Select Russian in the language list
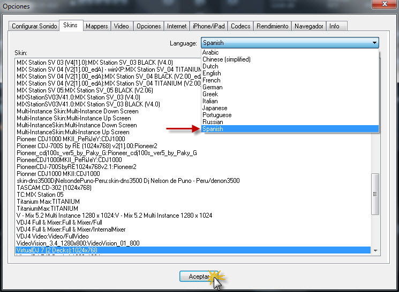399x292 pixels. tap(290, 122)
